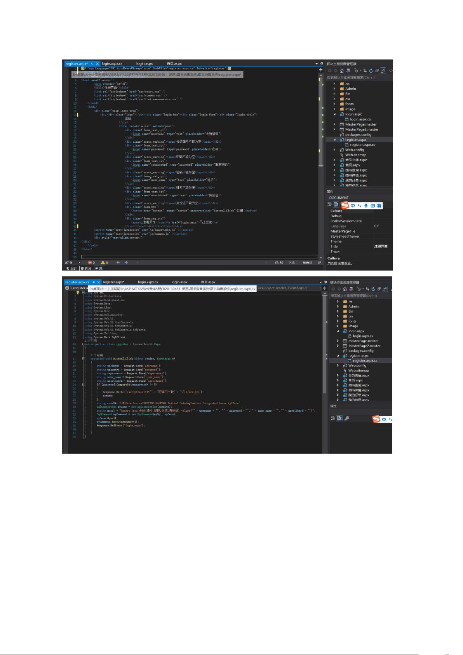Click Pending Changes Filter icon in upper Solution Explorer
Image resolution: width=463 pixels, height=655 pixels.
point(357,71)
